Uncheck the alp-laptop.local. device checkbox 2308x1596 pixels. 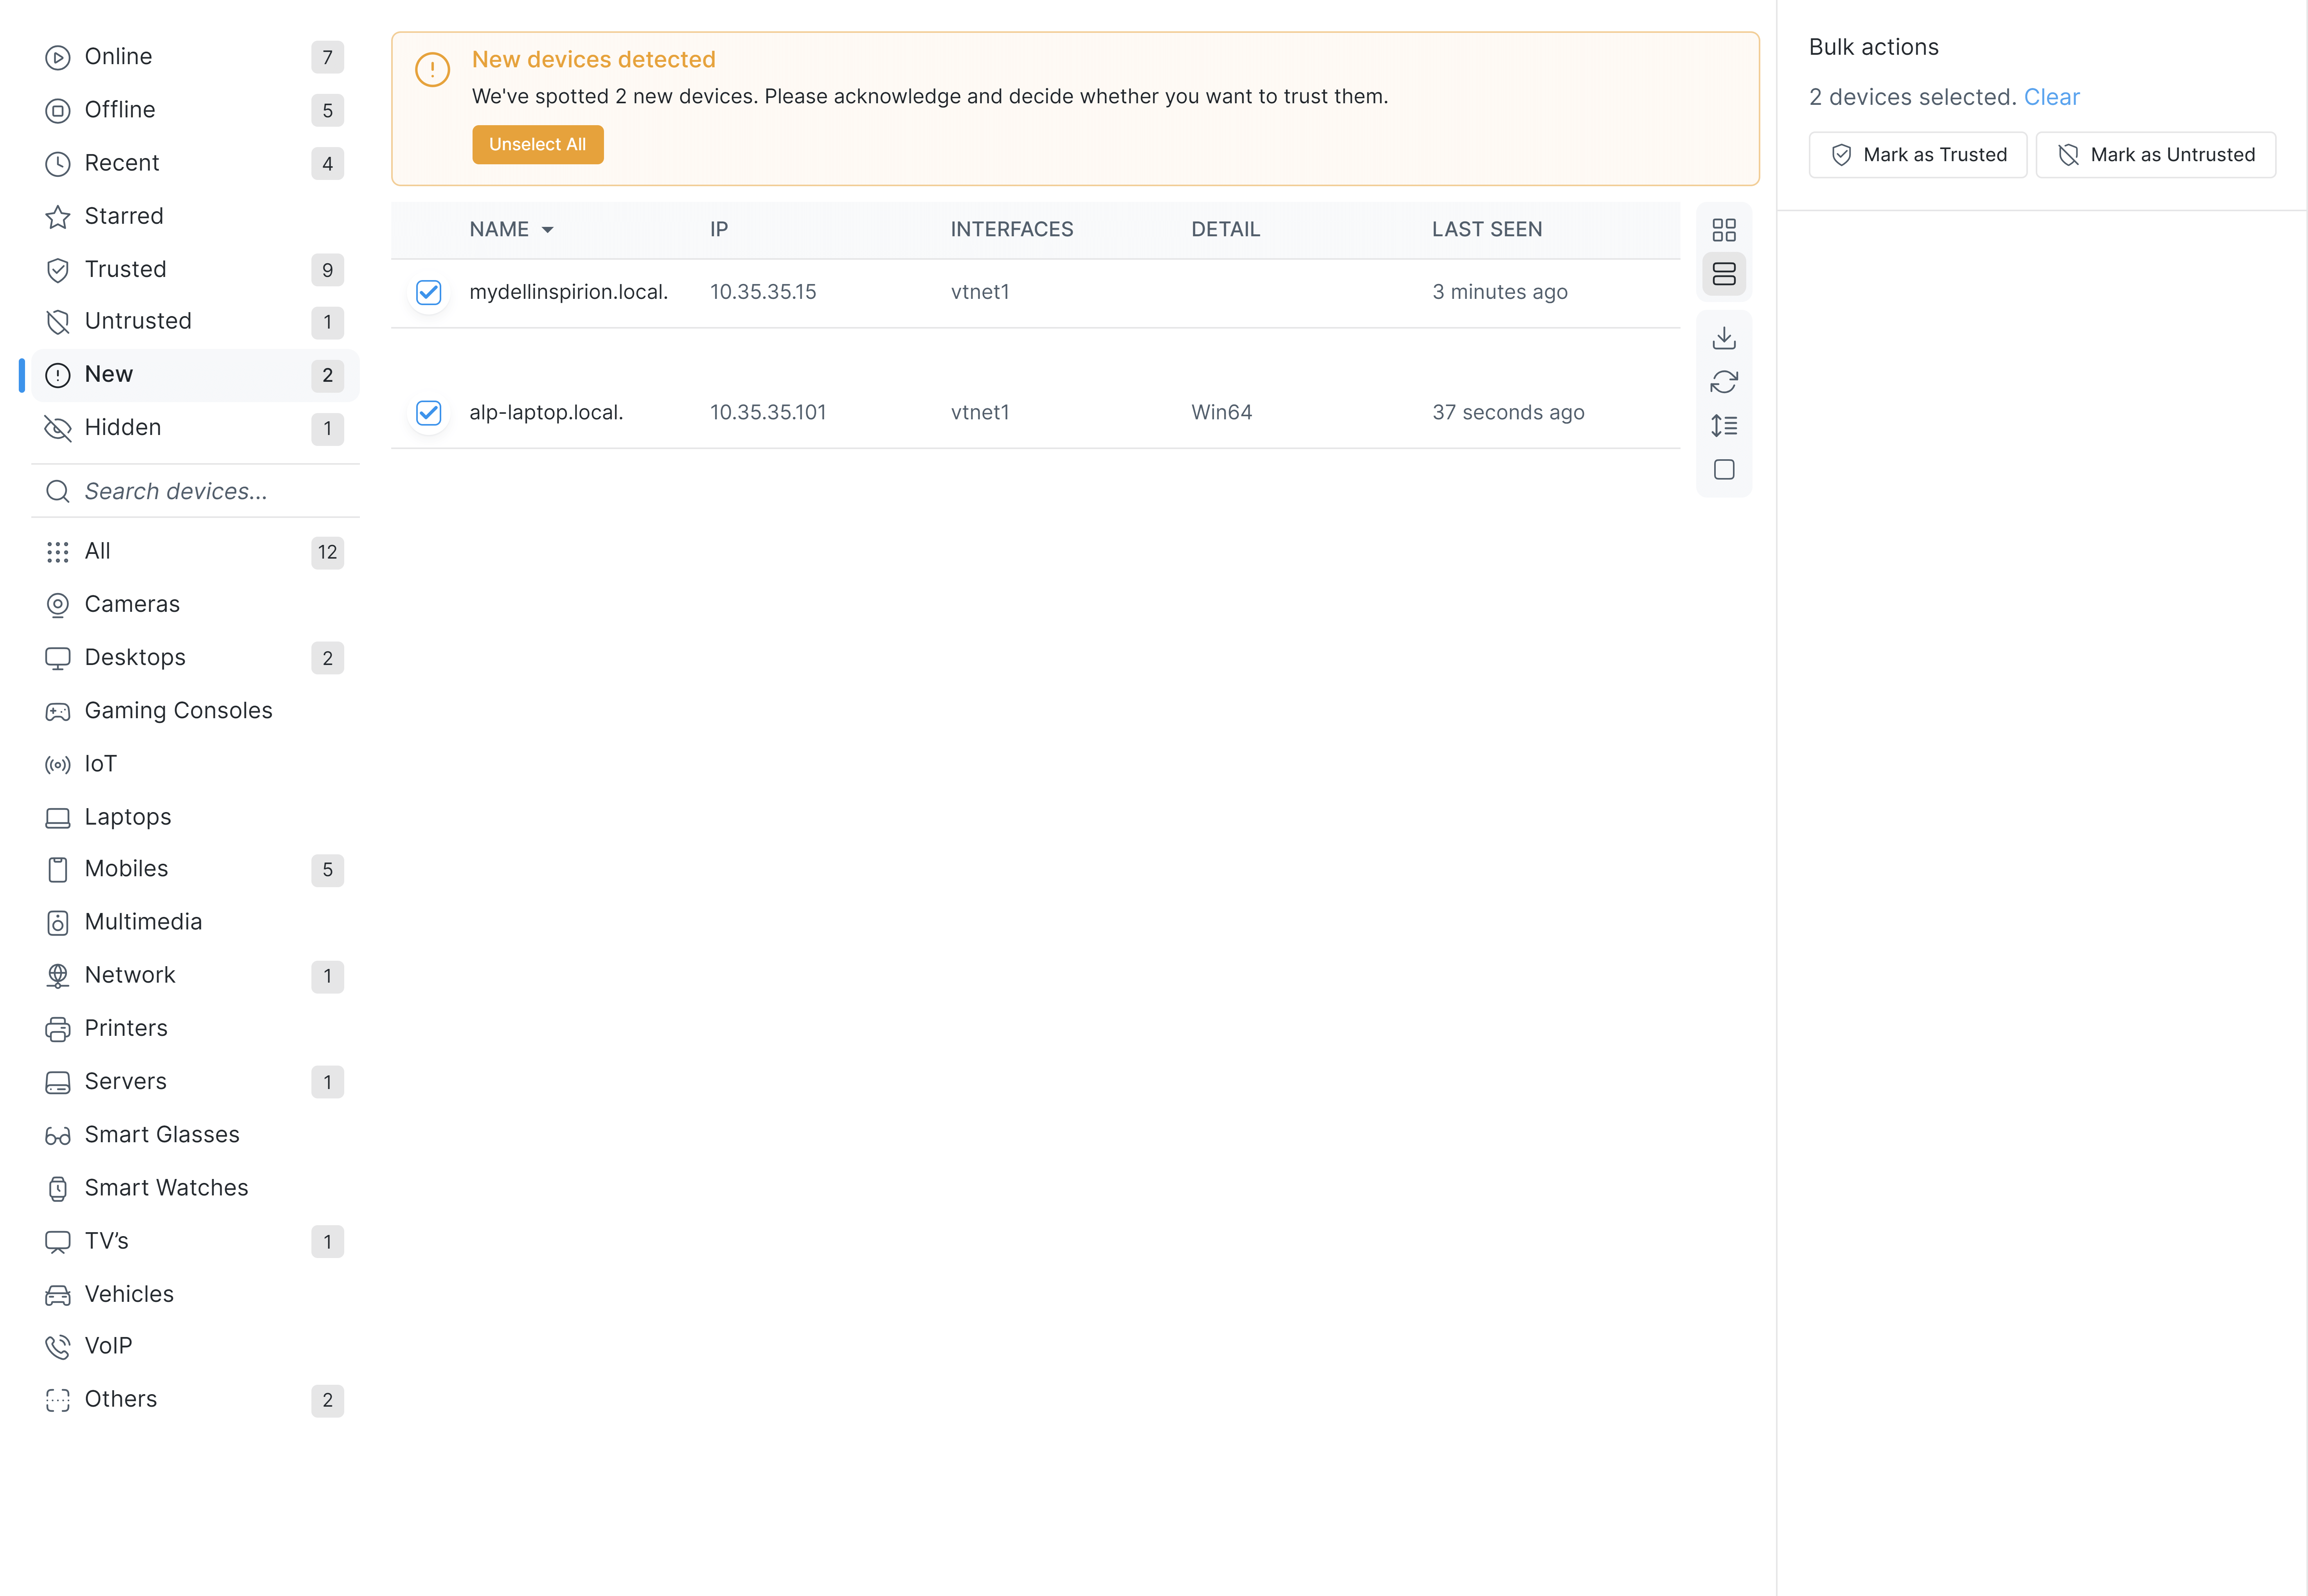[x=429, y=413]
